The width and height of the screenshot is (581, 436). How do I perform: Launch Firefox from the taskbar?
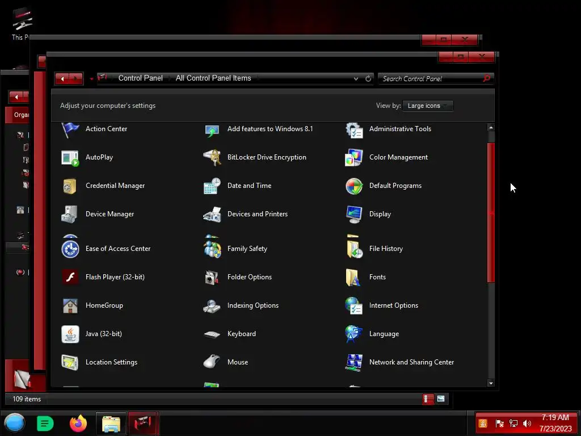78,424
